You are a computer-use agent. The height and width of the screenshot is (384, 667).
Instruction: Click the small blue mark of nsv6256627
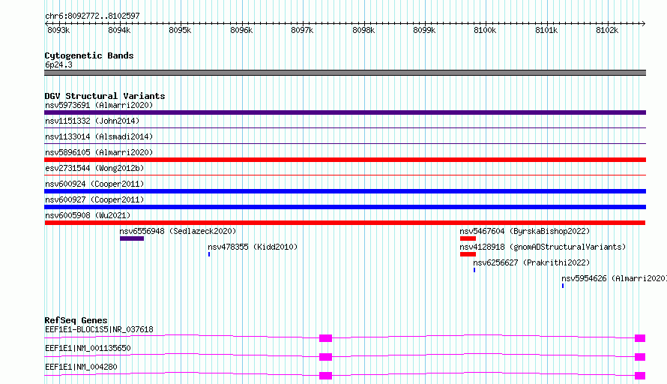coord(474,270)
